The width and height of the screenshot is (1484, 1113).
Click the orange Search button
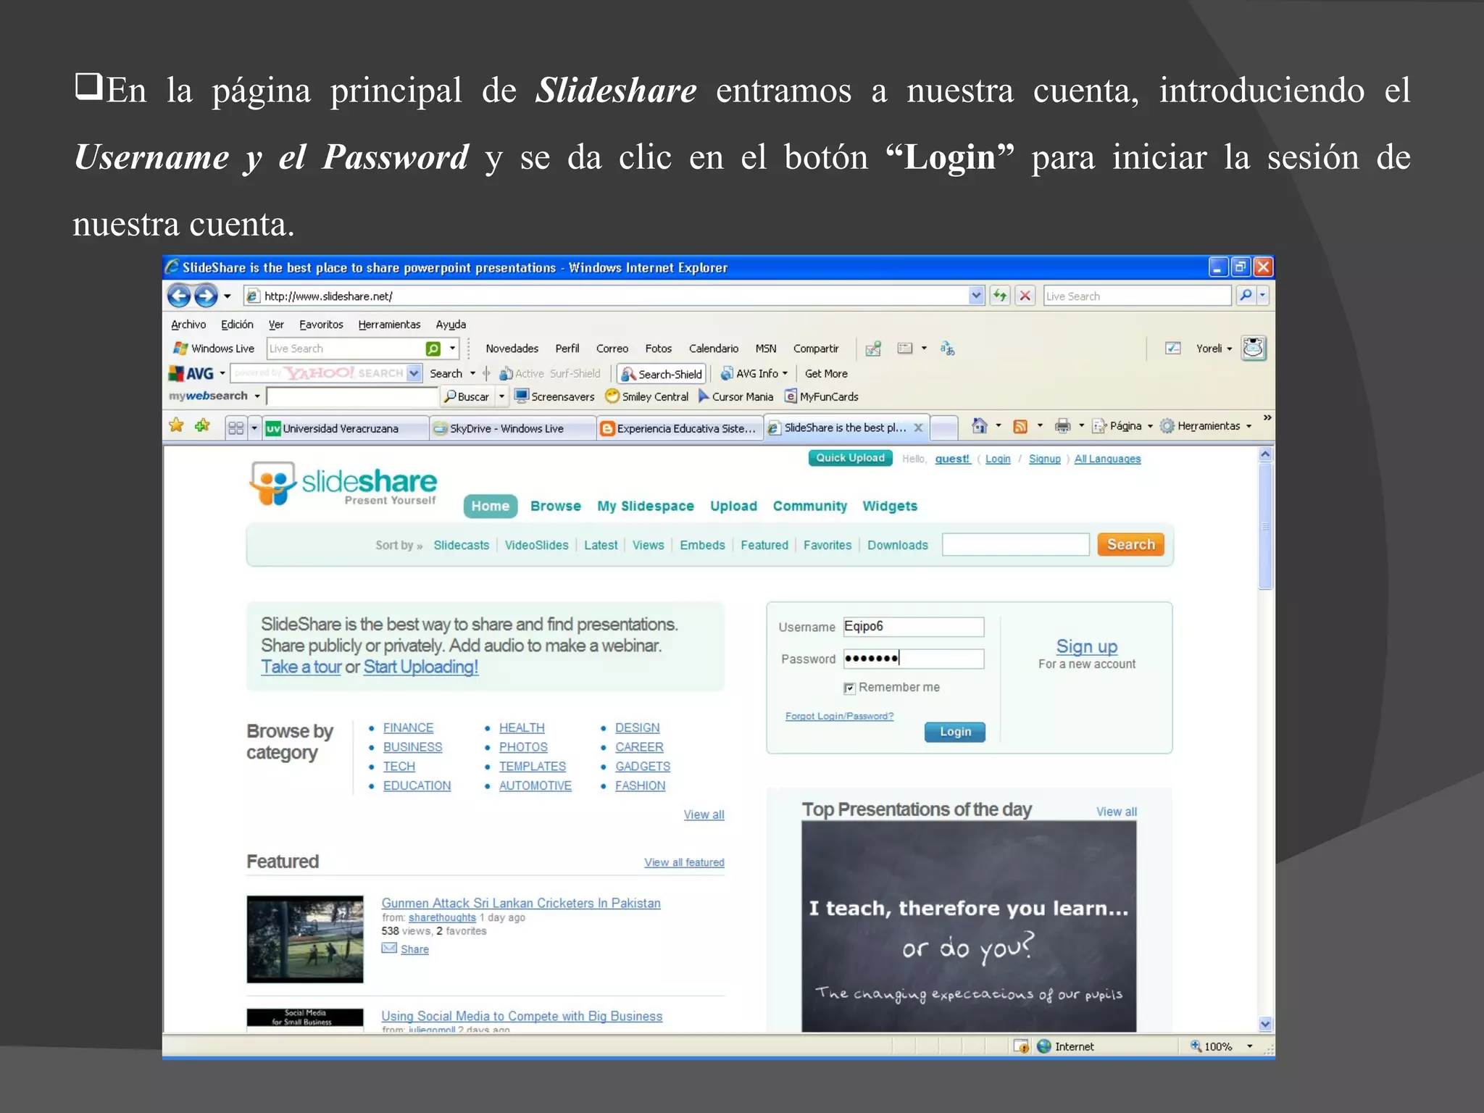tap(1130, 544)
